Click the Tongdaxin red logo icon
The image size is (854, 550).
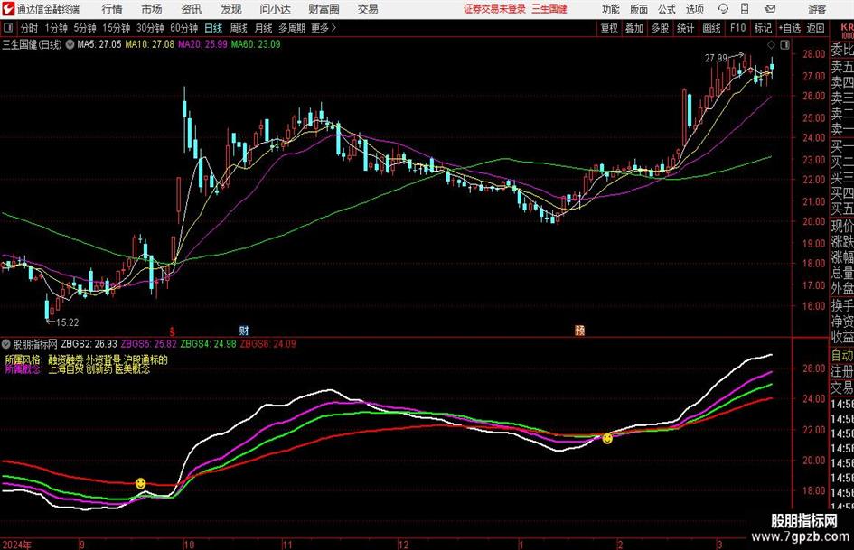tap(8, 9)
